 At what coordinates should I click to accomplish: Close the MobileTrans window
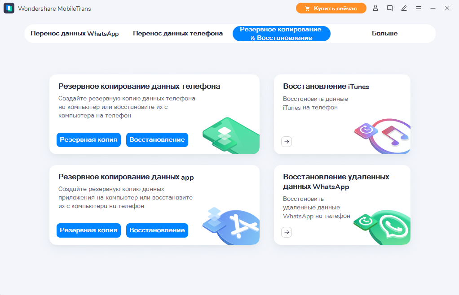[447, 8]
